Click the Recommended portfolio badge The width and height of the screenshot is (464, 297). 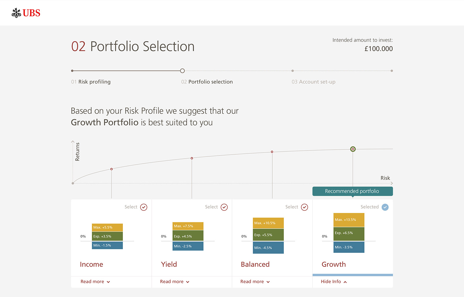click(x=353, y=191)
